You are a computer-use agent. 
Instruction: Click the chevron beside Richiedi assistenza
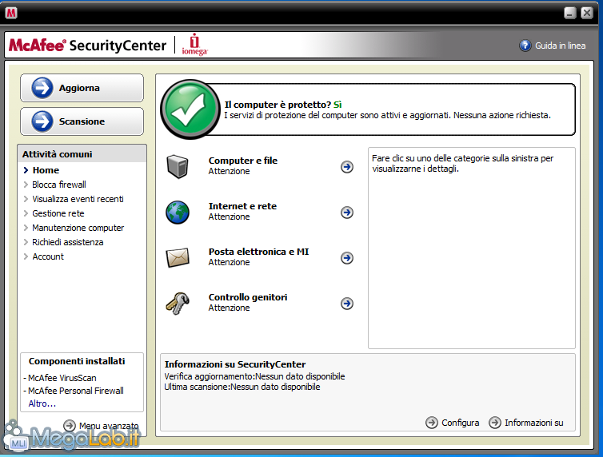[26, 242]
